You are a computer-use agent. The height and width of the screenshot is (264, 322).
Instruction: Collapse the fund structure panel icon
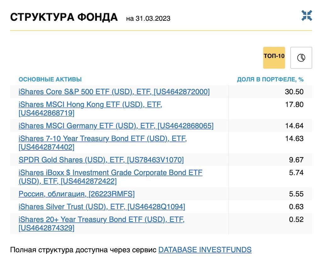click(307, 16)
